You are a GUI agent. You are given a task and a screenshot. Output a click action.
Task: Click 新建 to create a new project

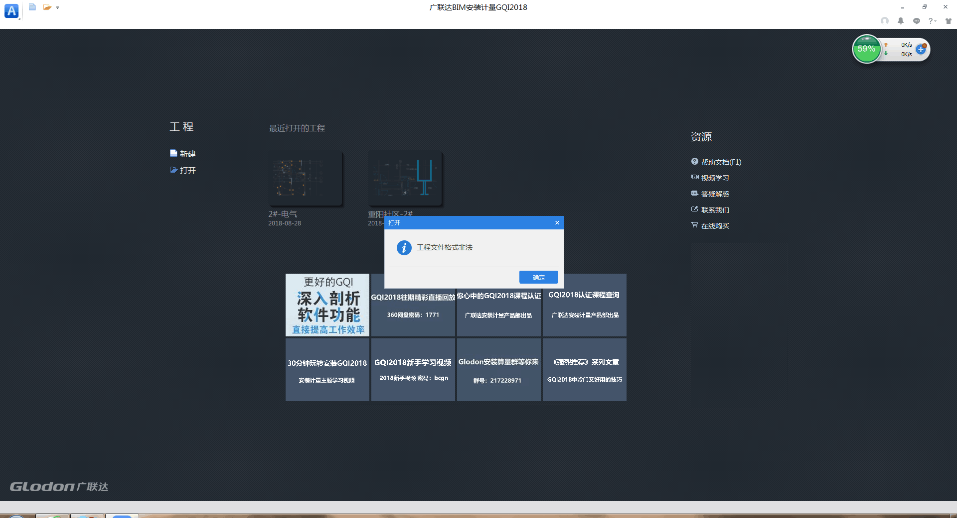tap(183, 154)
